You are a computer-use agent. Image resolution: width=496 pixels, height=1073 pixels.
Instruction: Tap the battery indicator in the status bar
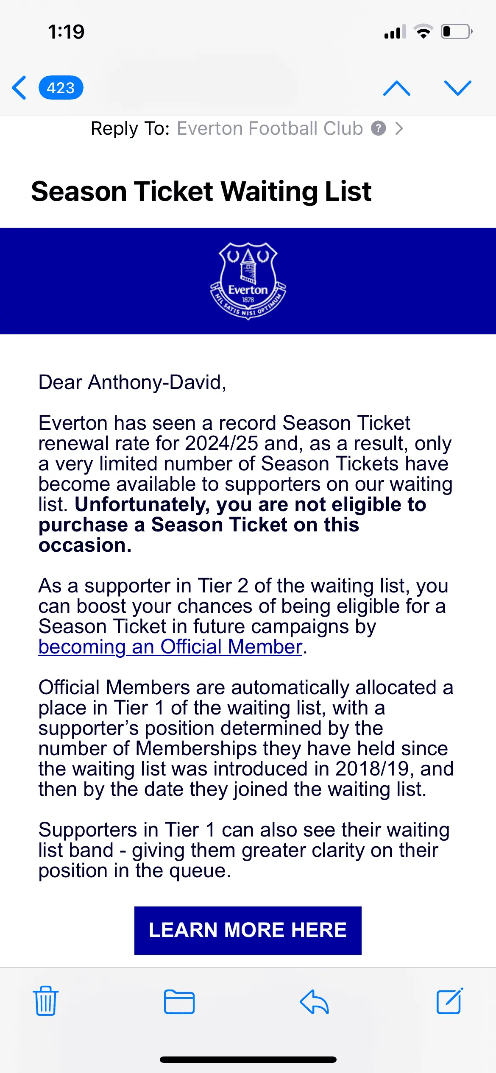pyautogui.click(x=457, y=32)
